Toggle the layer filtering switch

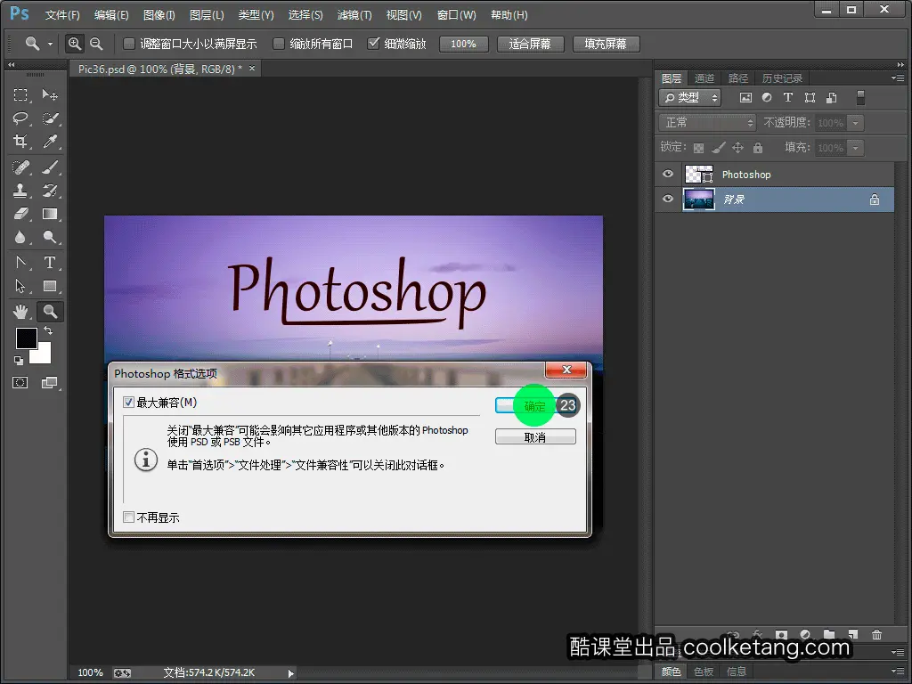861,98
